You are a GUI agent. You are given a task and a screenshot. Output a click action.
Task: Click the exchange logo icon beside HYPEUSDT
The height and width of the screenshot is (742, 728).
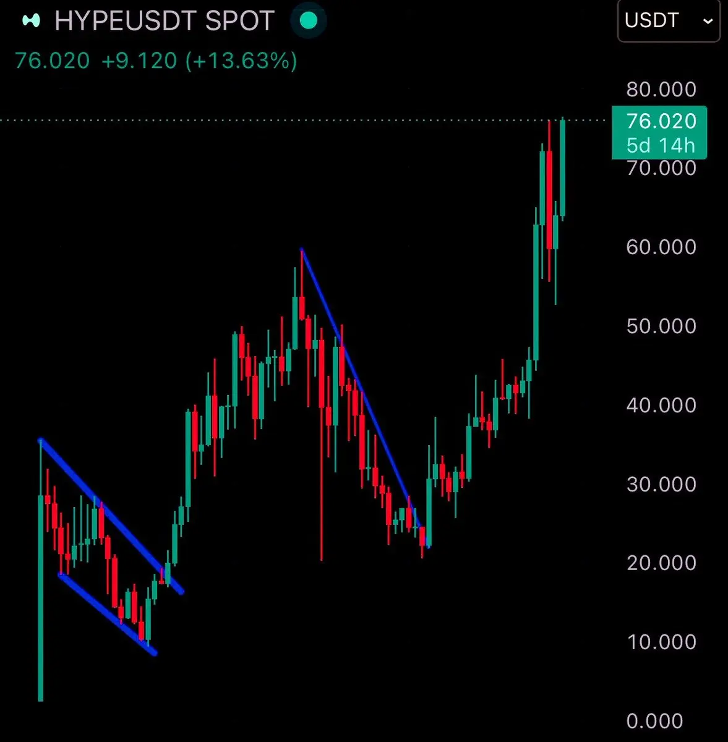31,21
